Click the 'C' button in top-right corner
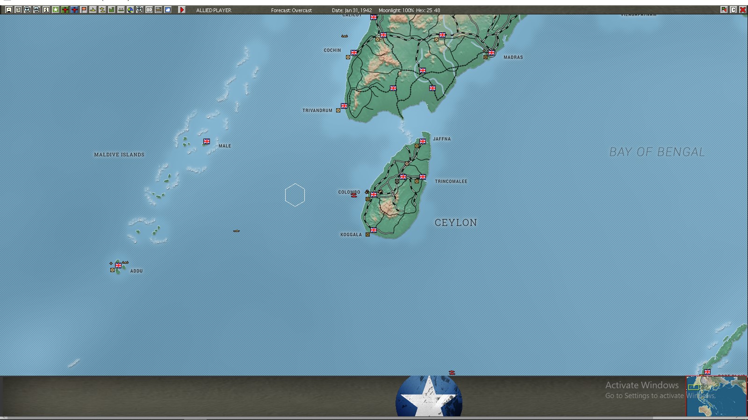Viewport: 748px width, 420px height. point(733,10)
